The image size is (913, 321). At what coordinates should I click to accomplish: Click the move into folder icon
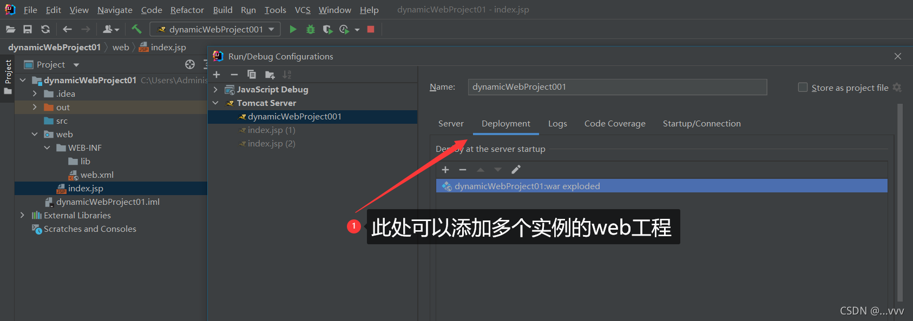[270, 75]
